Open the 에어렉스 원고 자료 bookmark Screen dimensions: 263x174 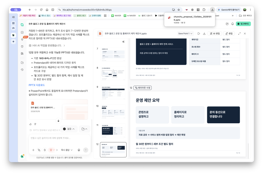(x=62, y=16)
